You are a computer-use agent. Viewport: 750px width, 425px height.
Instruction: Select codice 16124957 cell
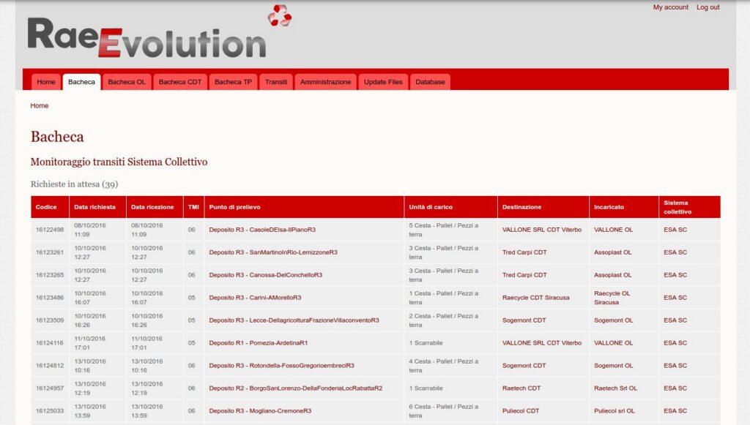coord(50,388)
